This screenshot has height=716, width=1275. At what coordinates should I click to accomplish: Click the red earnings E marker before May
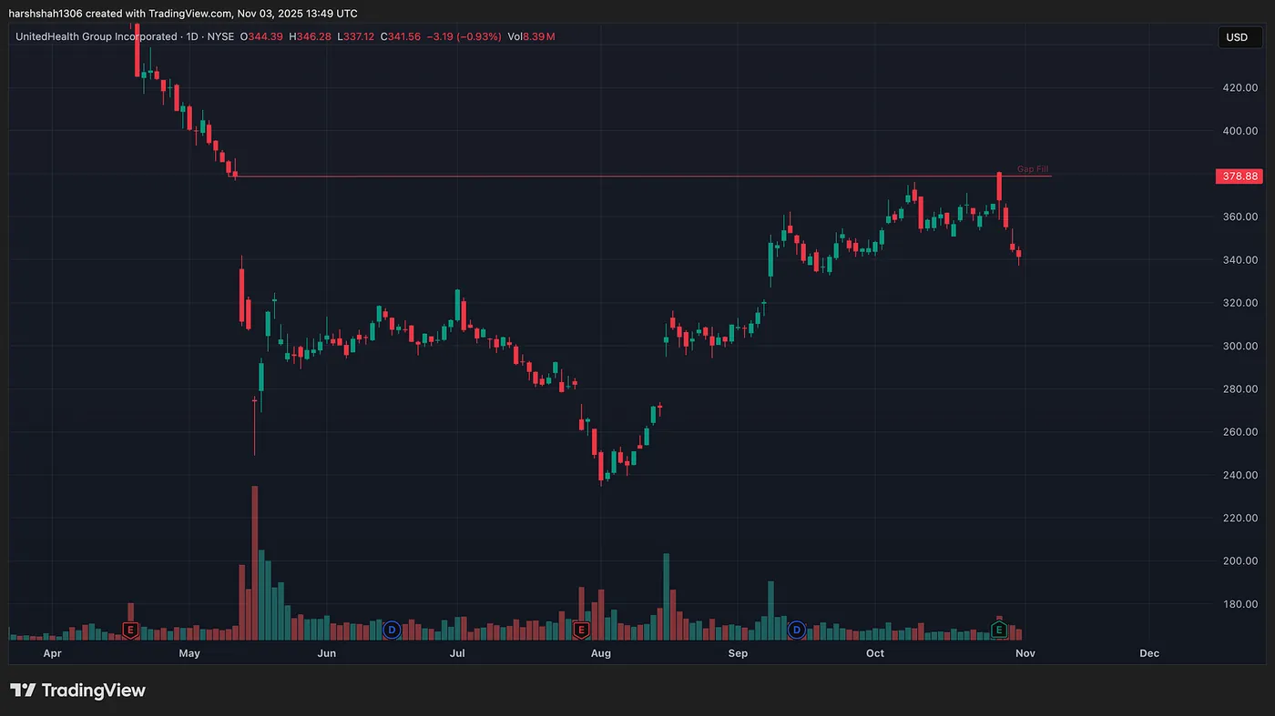[130, 630]
